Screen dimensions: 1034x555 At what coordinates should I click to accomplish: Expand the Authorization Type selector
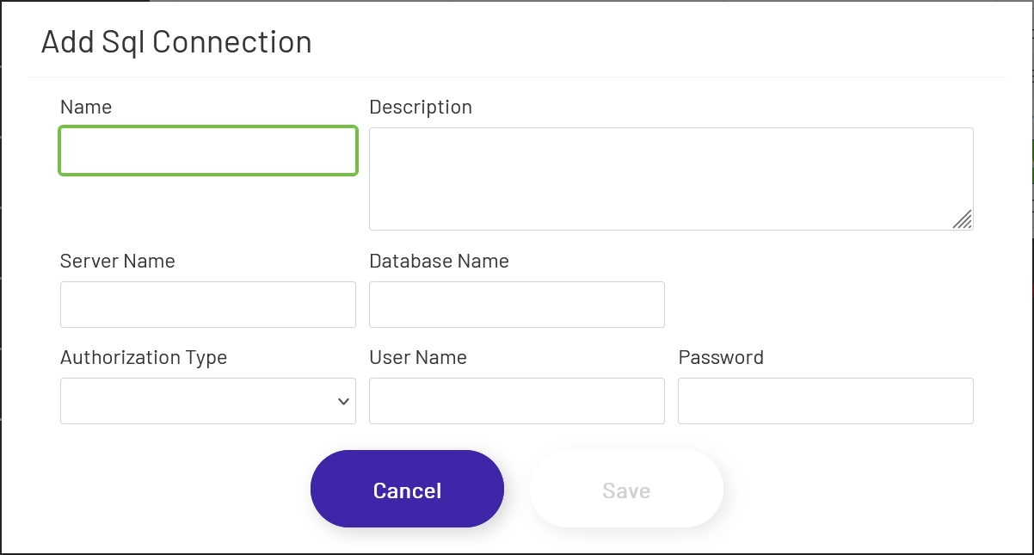207,400
